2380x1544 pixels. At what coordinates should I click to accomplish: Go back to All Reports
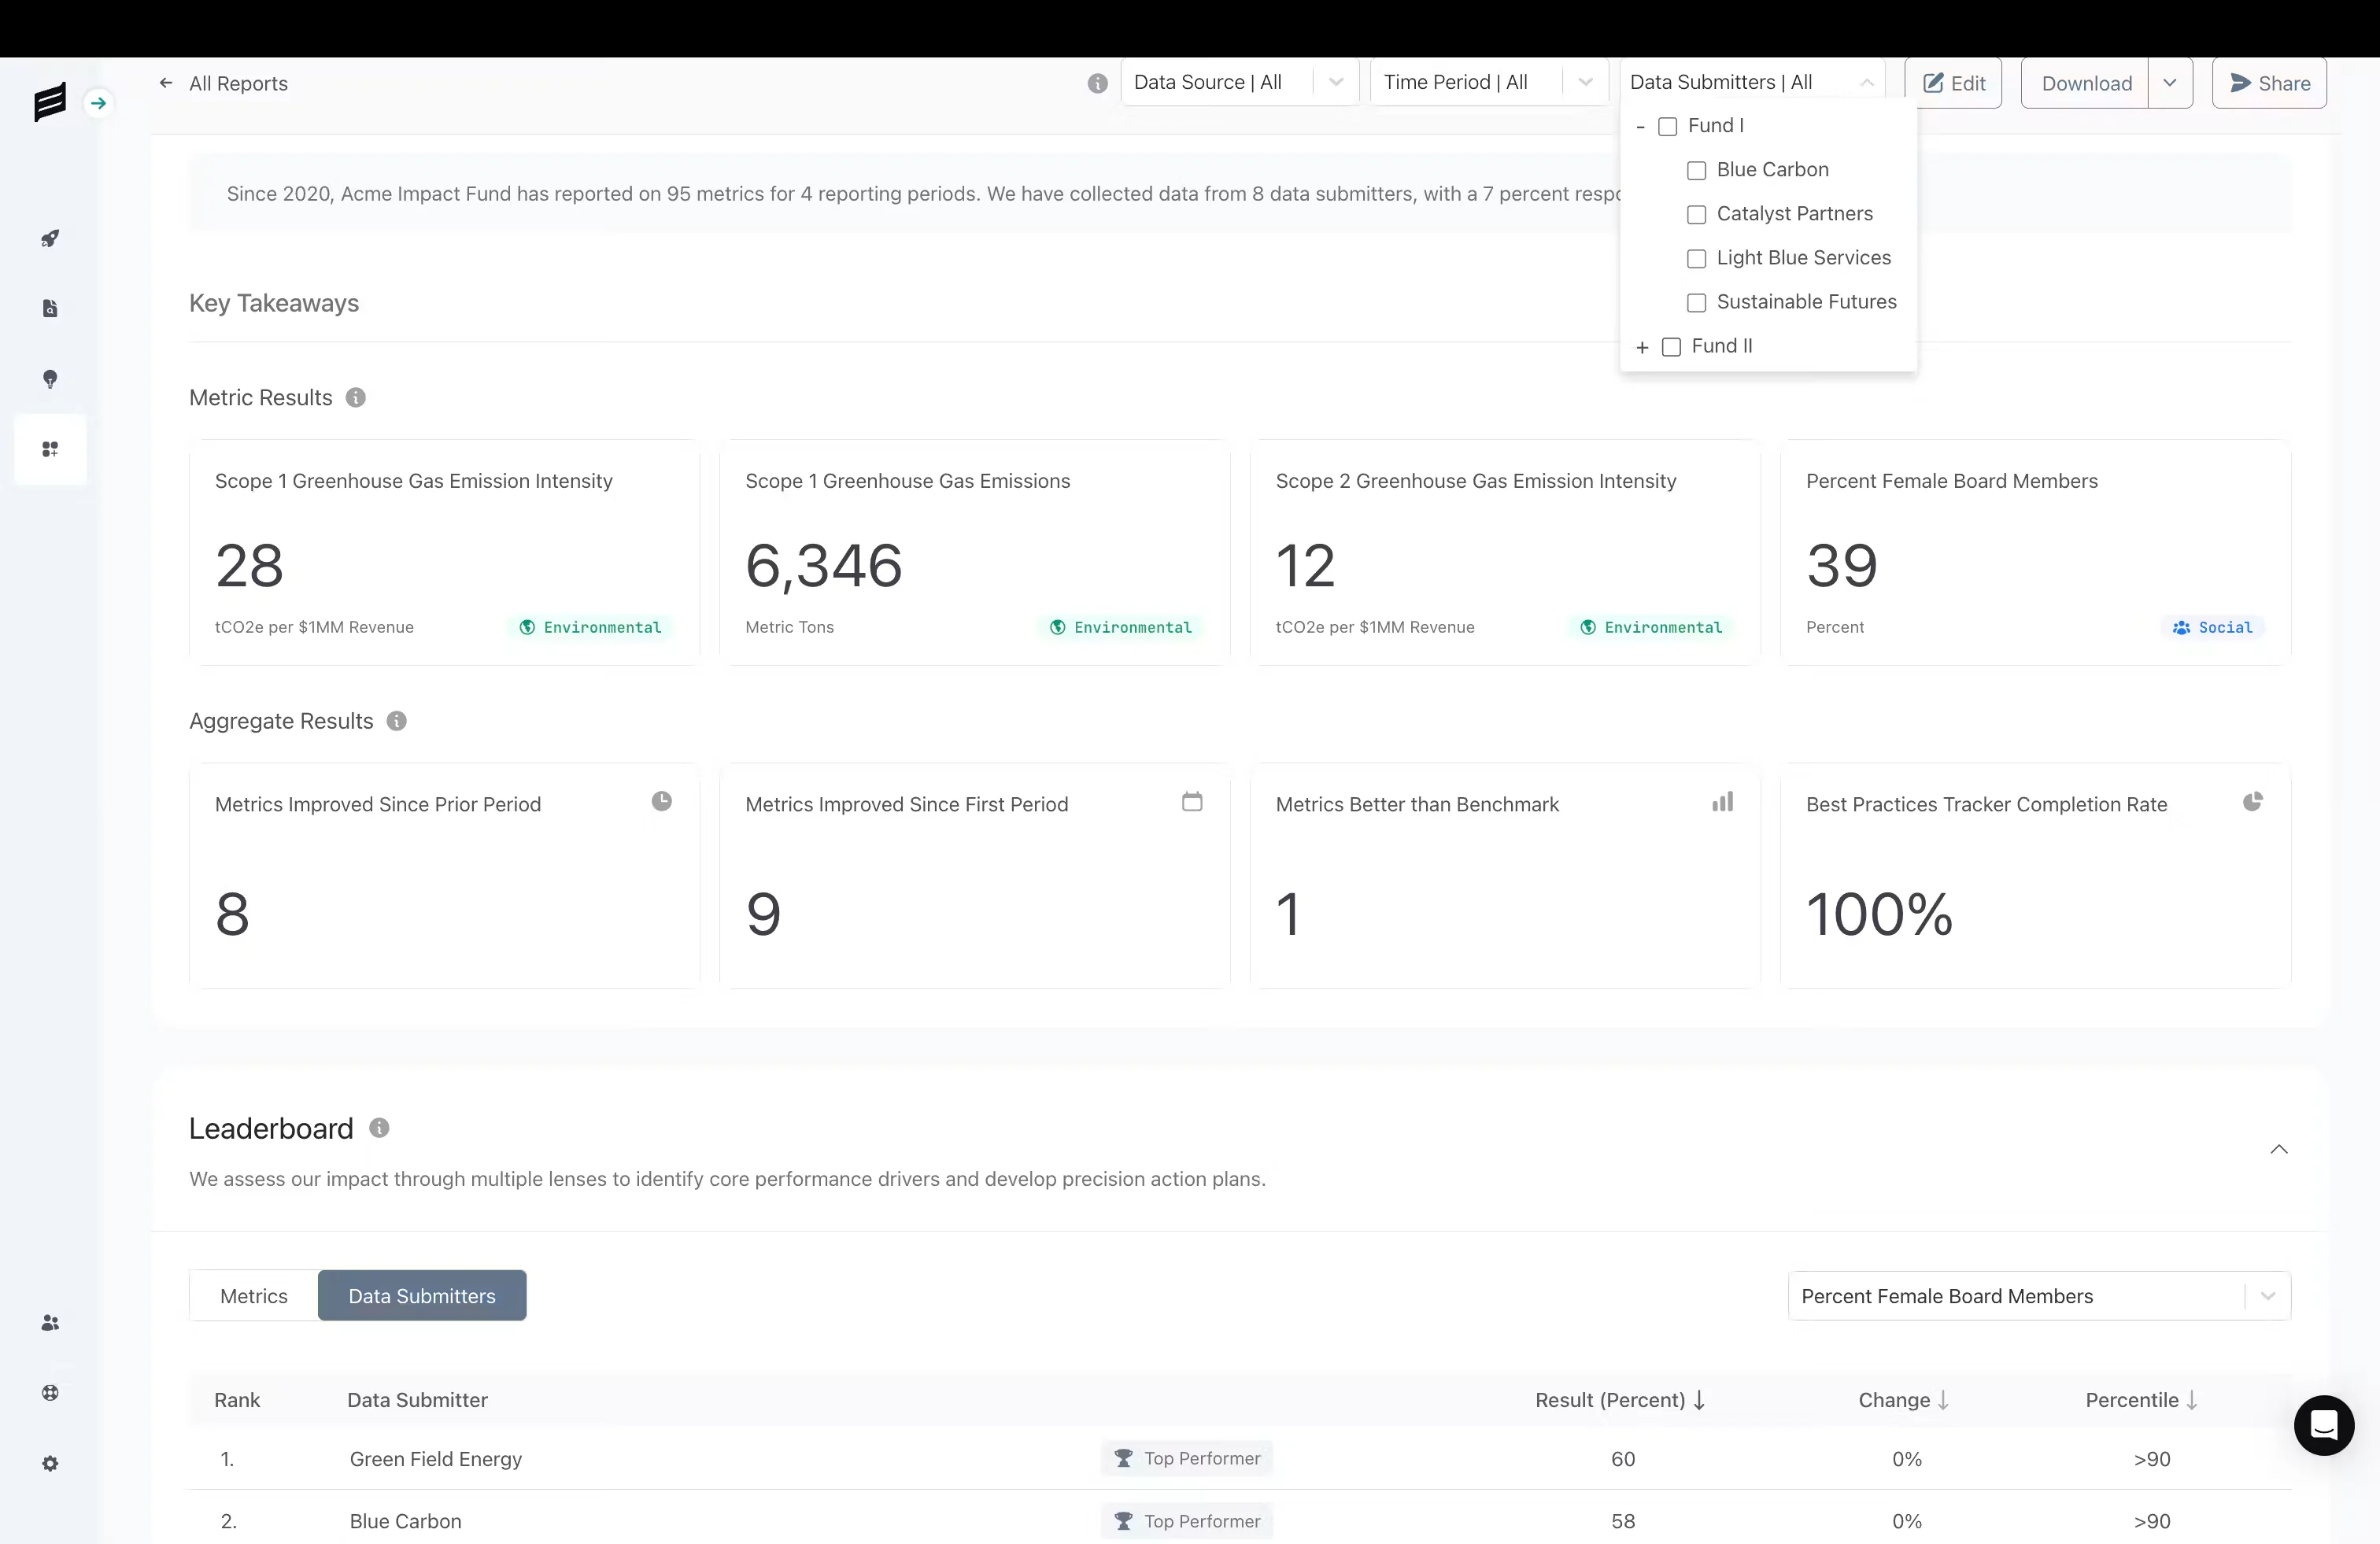click(x=223, y=84)
